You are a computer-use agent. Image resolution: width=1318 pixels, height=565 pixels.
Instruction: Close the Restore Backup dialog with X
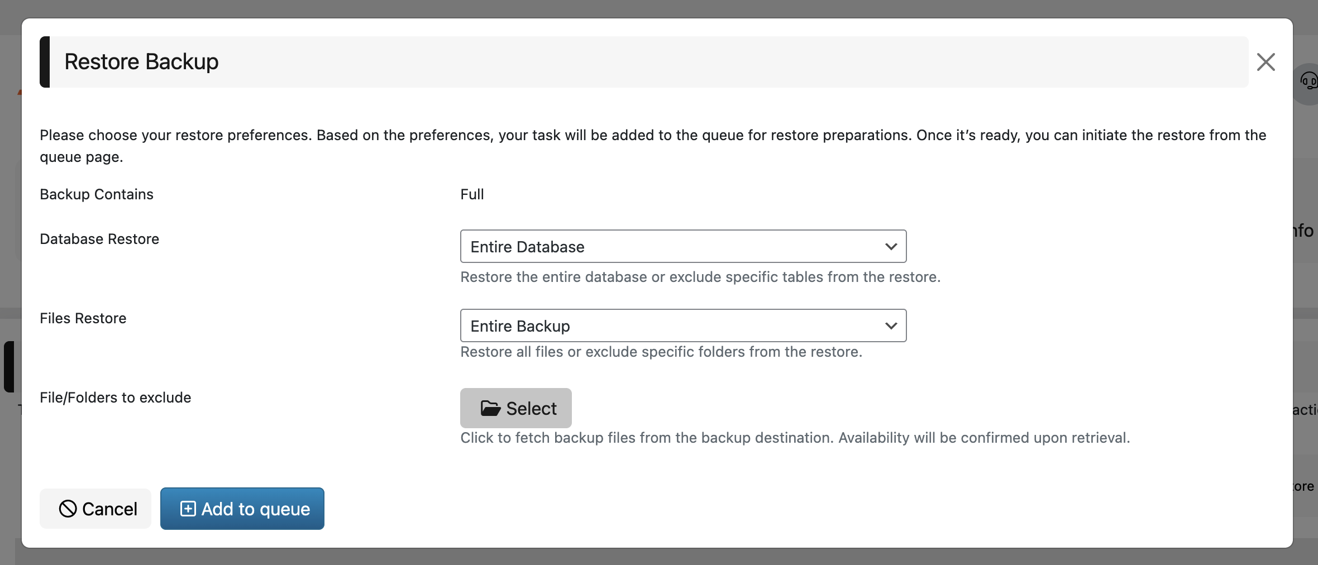[x=1266, y=62]
